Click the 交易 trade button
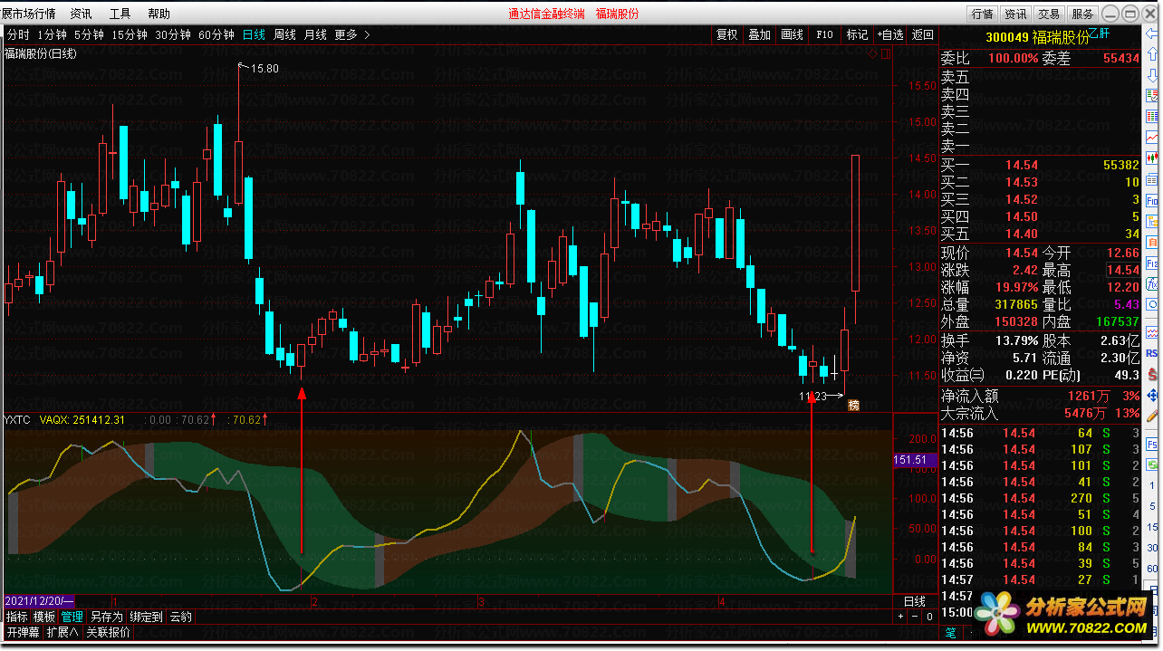The width and height of the screenshot is (1163, 651). click(1049, 14)
